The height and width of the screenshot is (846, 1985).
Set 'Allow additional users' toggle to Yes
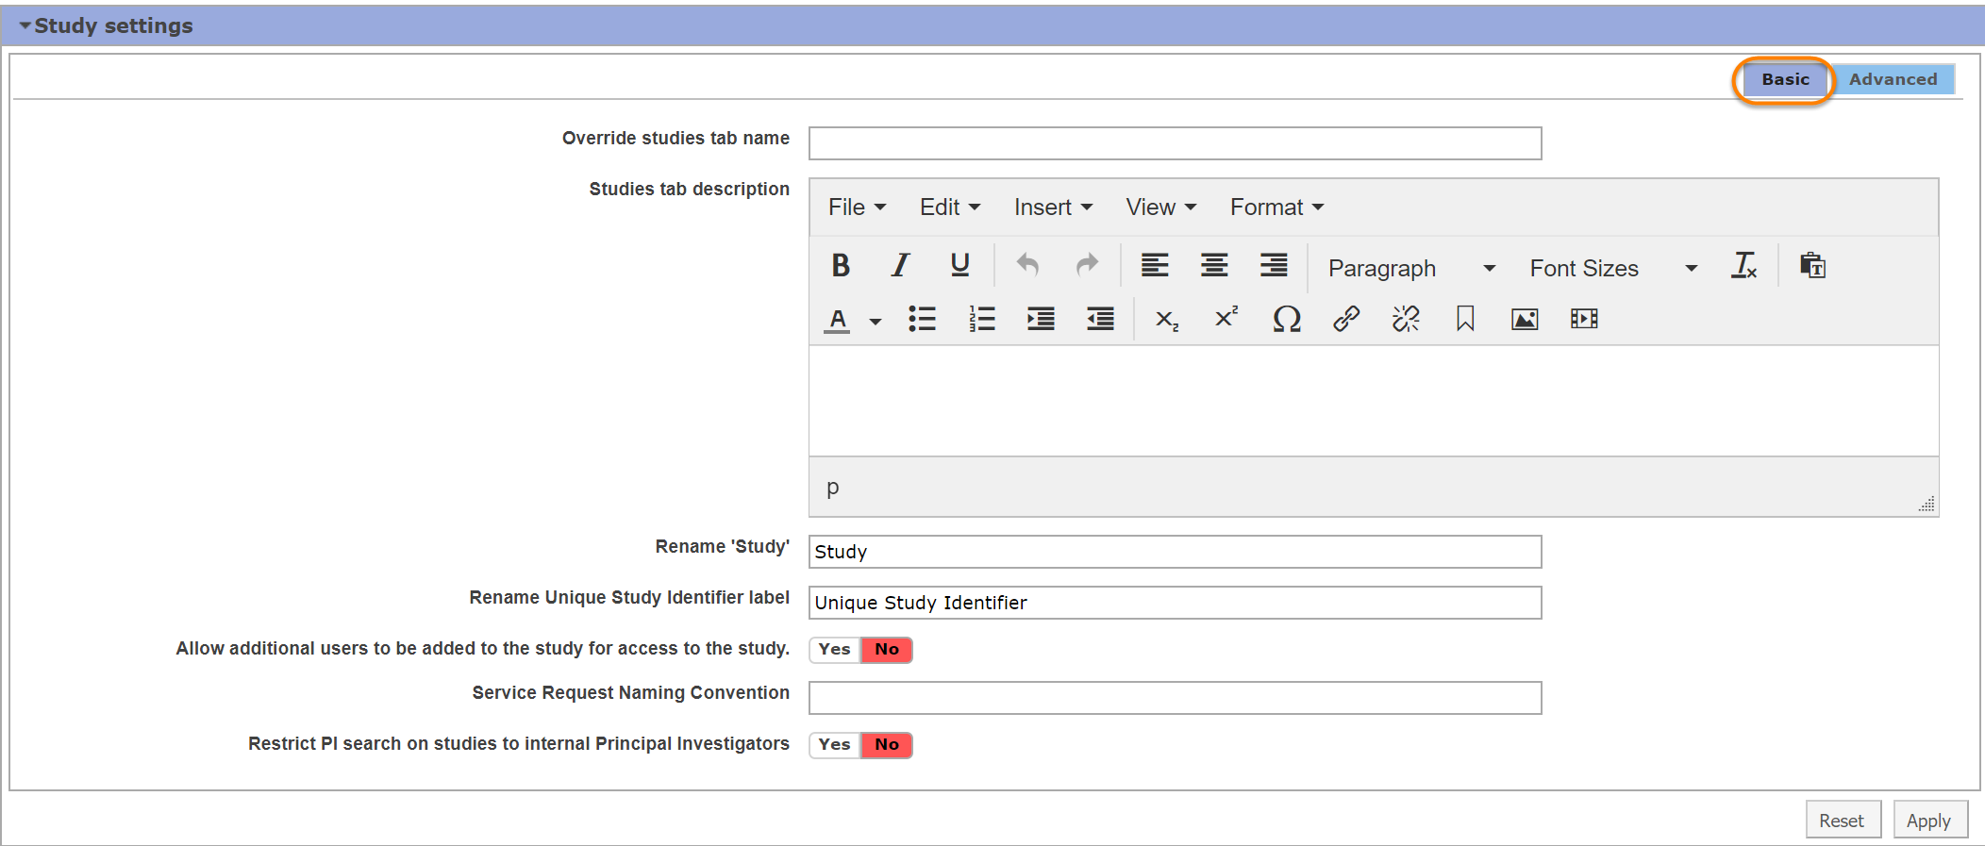(x=834, y=650)
